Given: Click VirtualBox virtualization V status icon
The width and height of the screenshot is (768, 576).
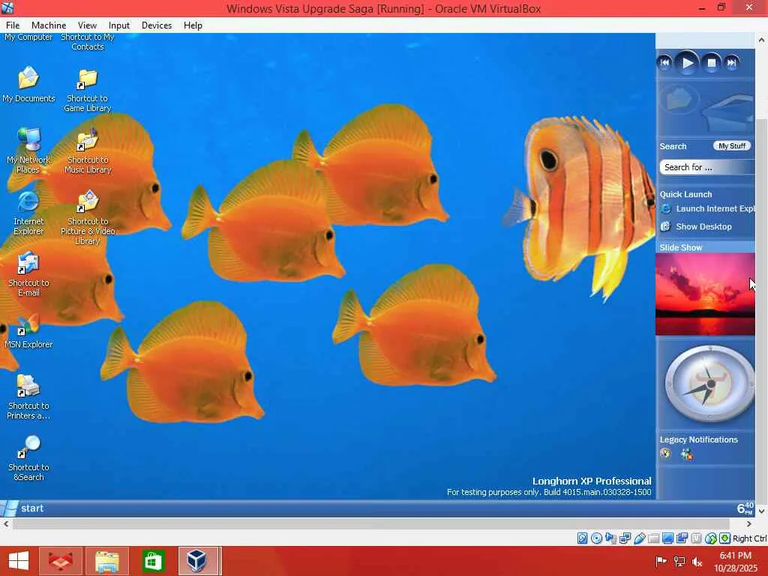Looking at the screenshot, I should pos(696,538).
